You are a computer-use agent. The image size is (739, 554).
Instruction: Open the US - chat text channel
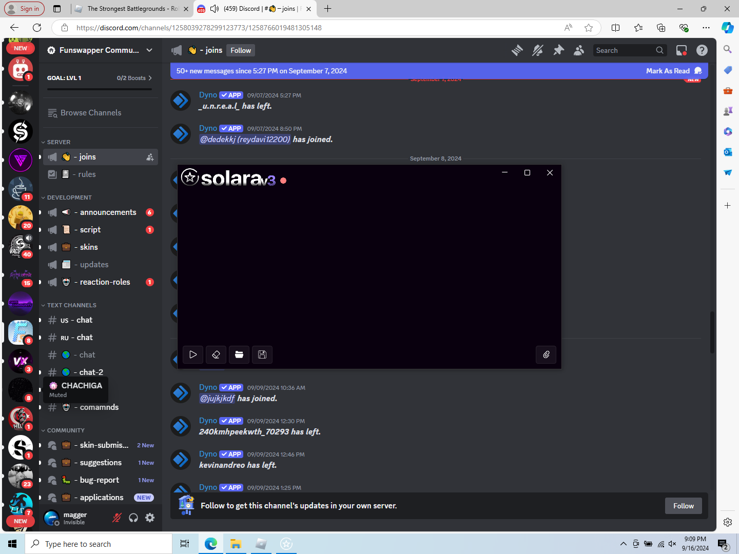pos(101,320)
